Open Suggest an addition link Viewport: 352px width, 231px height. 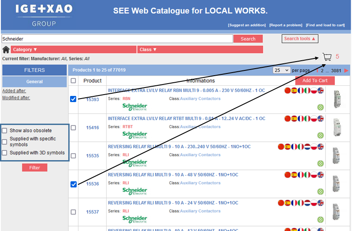click(247, 25)
